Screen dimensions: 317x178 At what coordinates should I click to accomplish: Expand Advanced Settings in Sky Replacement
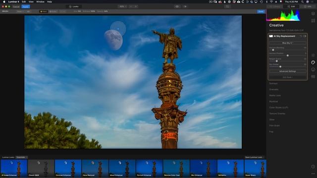point(287,71)
